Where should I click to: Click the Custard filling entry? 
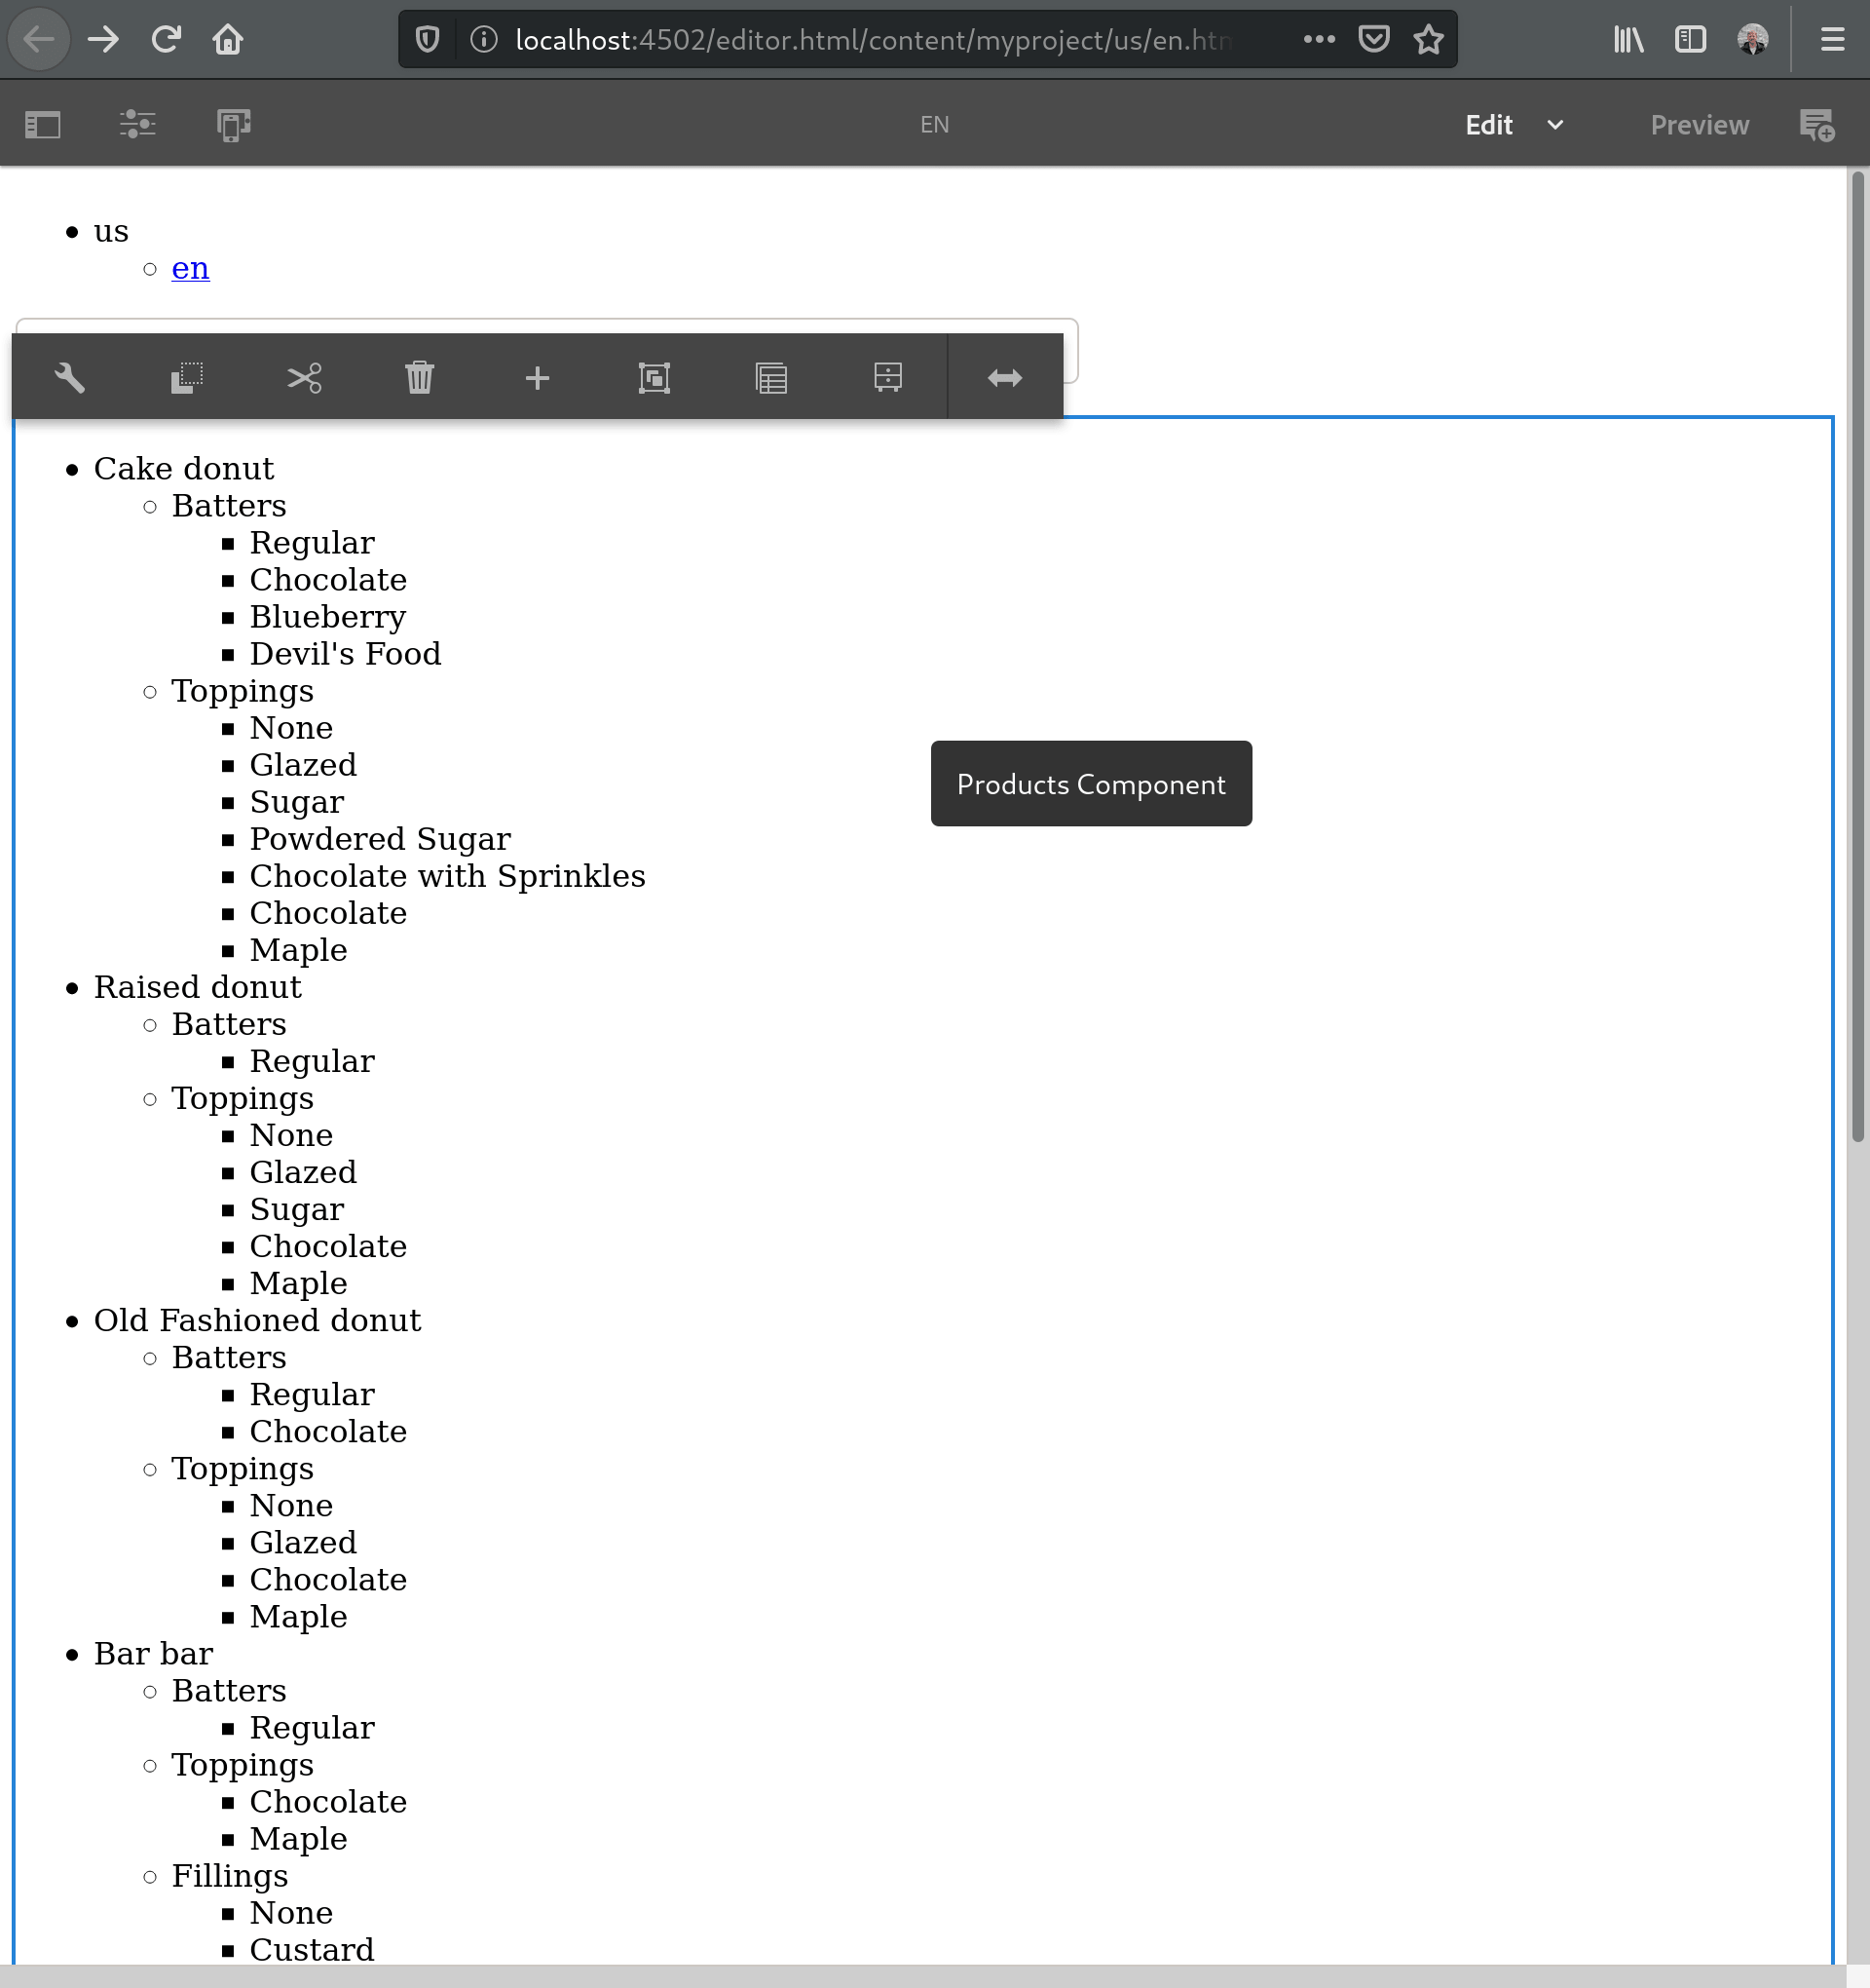point(312,1949)
